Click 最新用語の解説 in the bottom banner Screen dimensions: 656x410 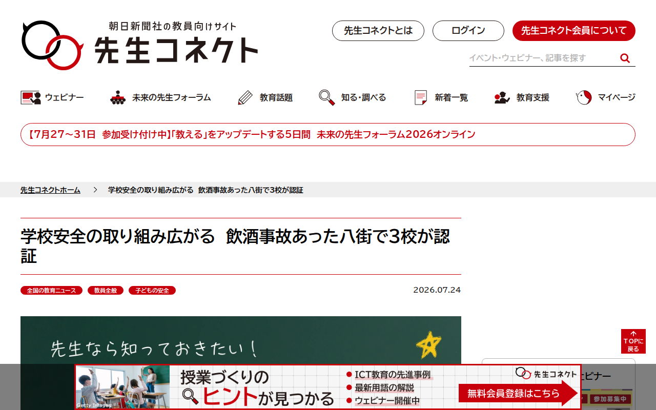coord(384,388)
